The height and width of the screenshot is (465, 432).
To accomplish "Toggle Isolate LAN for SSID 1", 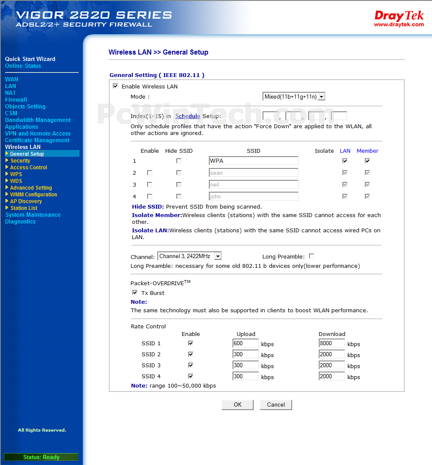I will [x=345, y=161].
